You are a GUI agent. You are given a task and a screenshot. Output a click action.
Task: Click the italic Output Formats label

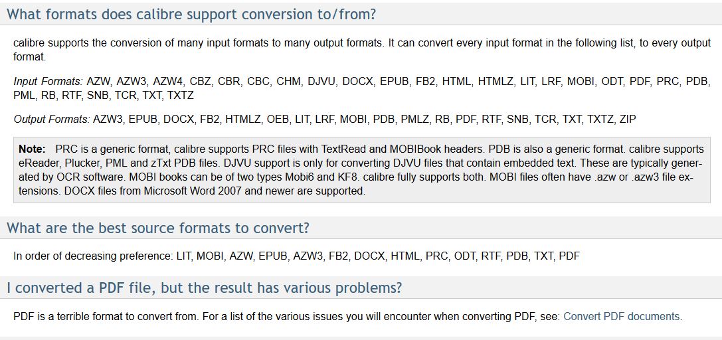point(51,120)
